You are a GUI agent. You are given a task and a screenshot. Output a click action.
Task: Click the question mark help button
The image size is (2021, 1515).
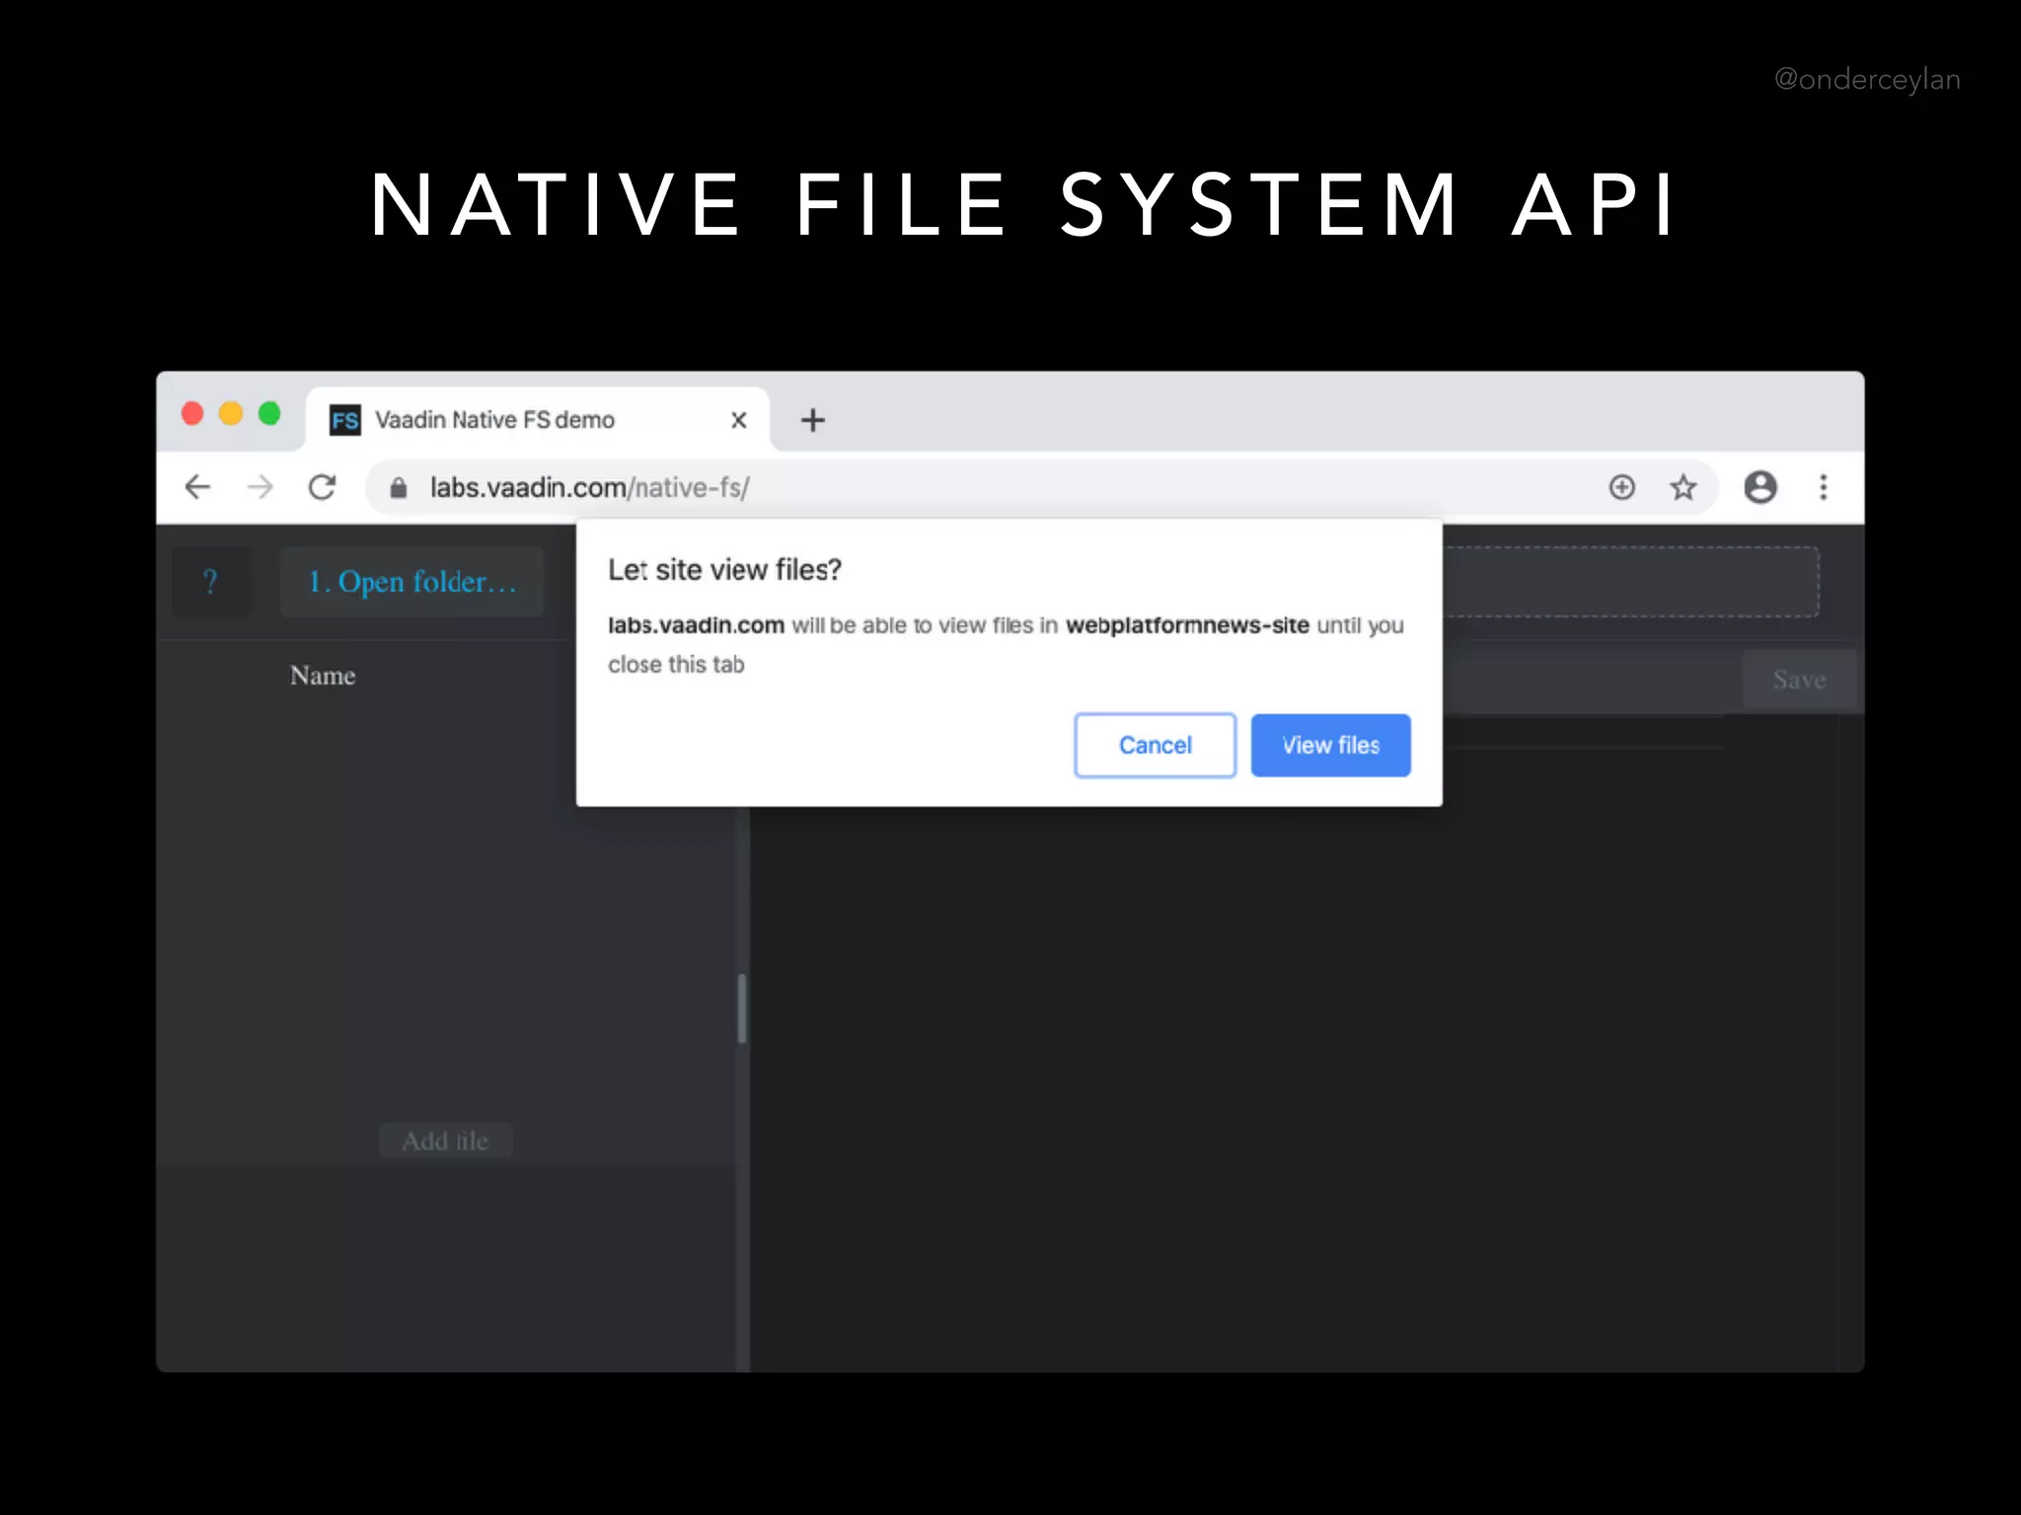coord(210,582)
